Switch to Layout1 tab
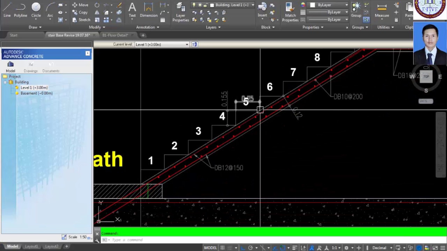Viewport: 447px width, 251px height. pyautogui.click(x=31, y=246)
